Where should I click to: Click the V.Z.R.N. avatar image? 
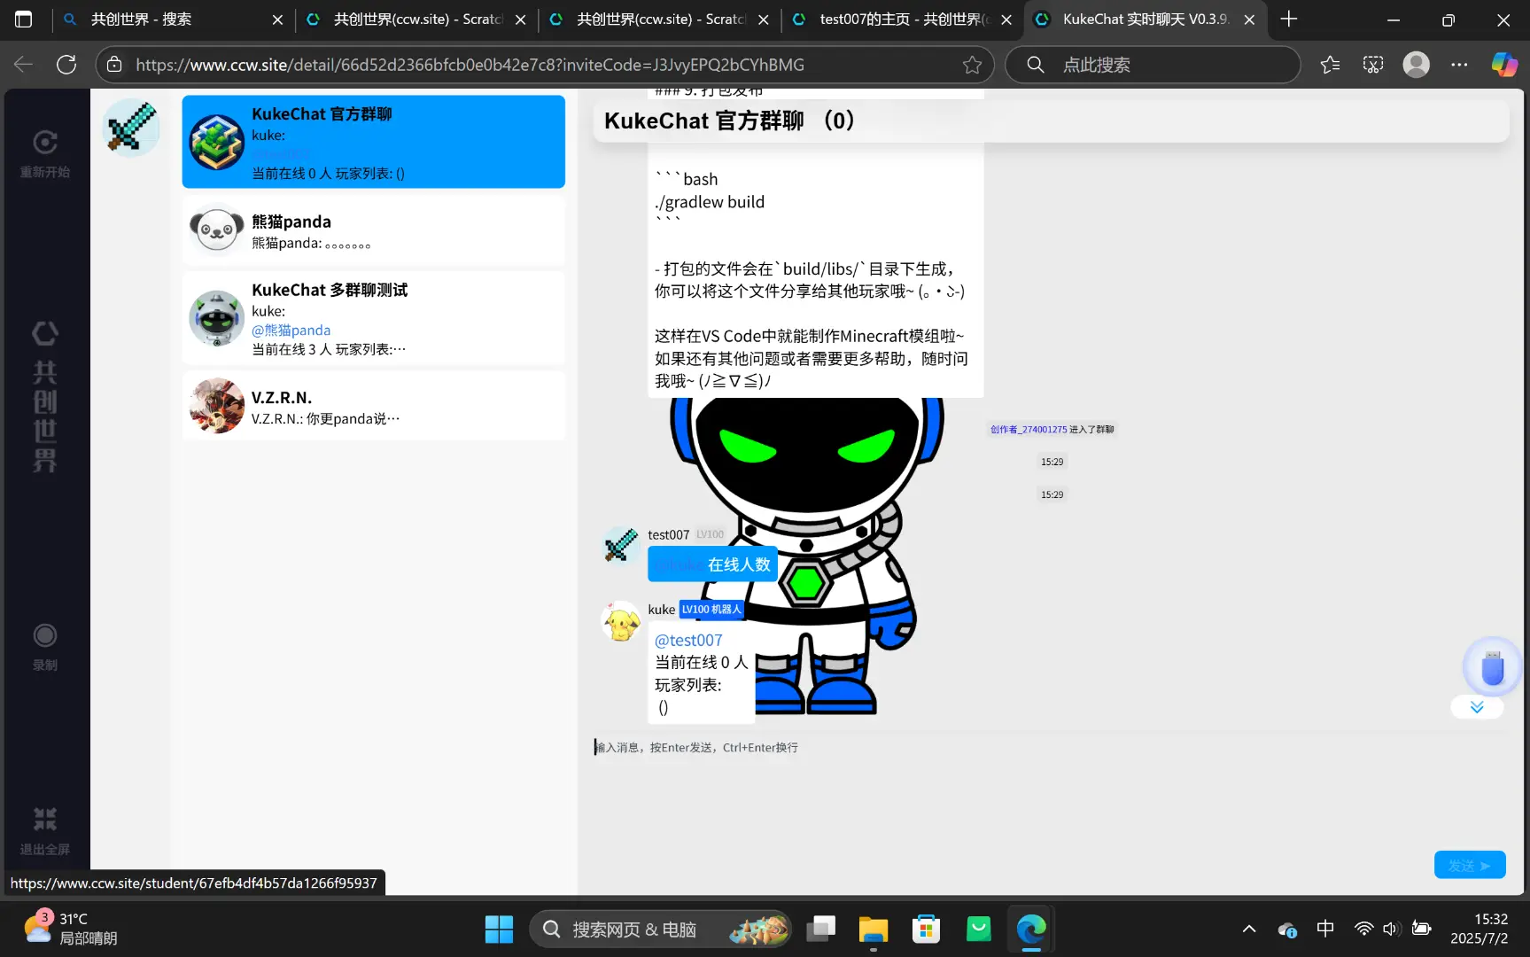[216, 406]
